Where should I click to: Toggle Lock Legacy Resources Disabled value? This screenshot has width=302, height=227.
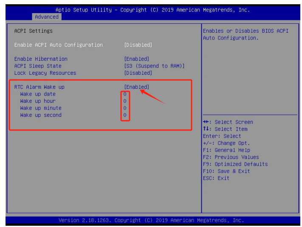138,73
